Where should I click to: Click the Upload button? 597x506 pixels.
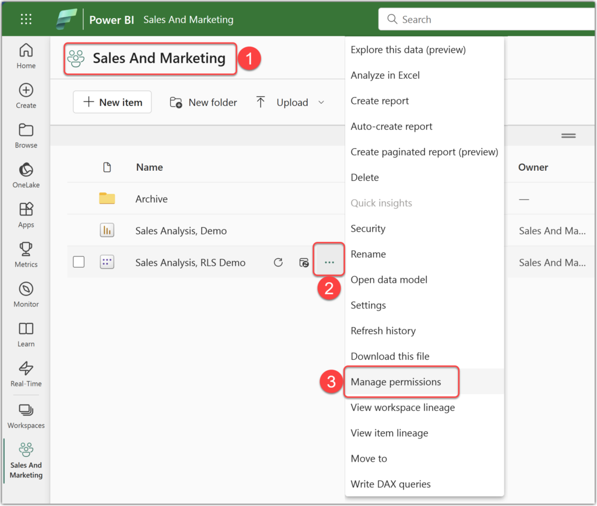[282, 103]
